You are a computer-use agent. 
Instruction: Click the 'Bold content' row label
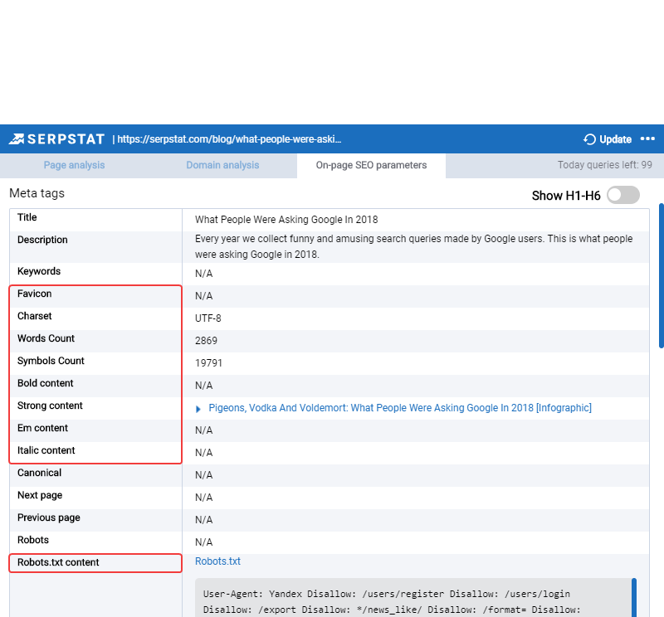click(46, 383)
